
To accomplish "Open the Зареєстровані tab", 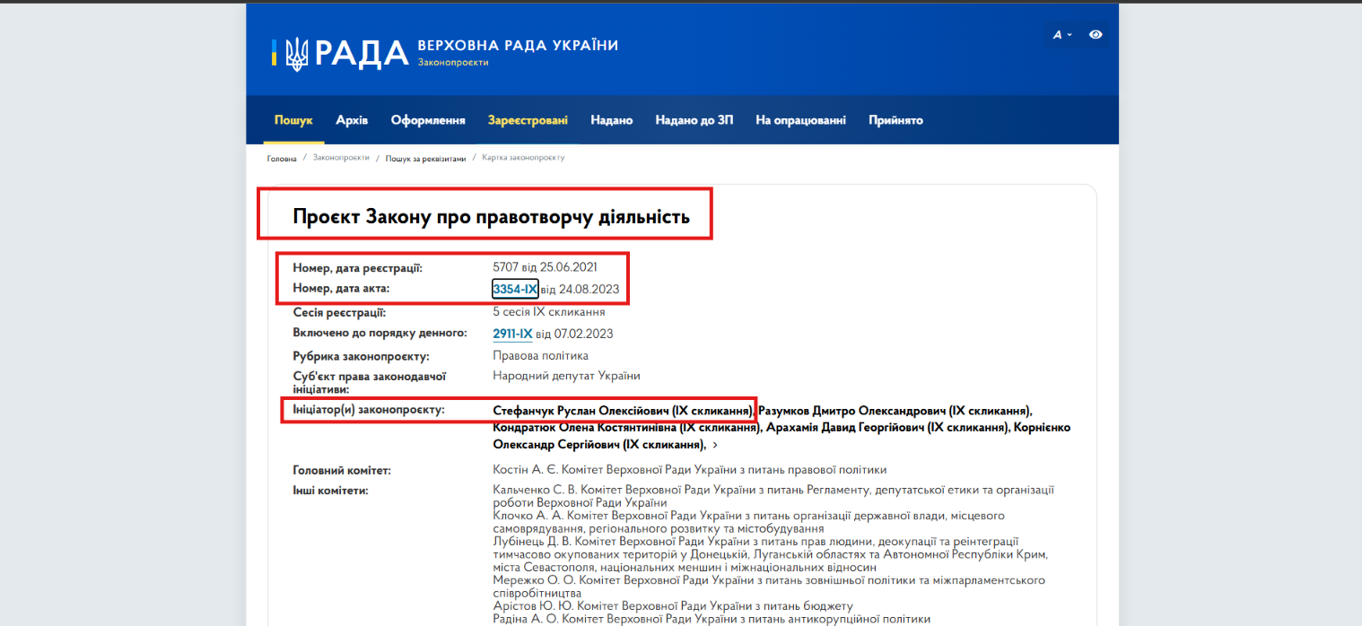I will (x=528, y=120).
